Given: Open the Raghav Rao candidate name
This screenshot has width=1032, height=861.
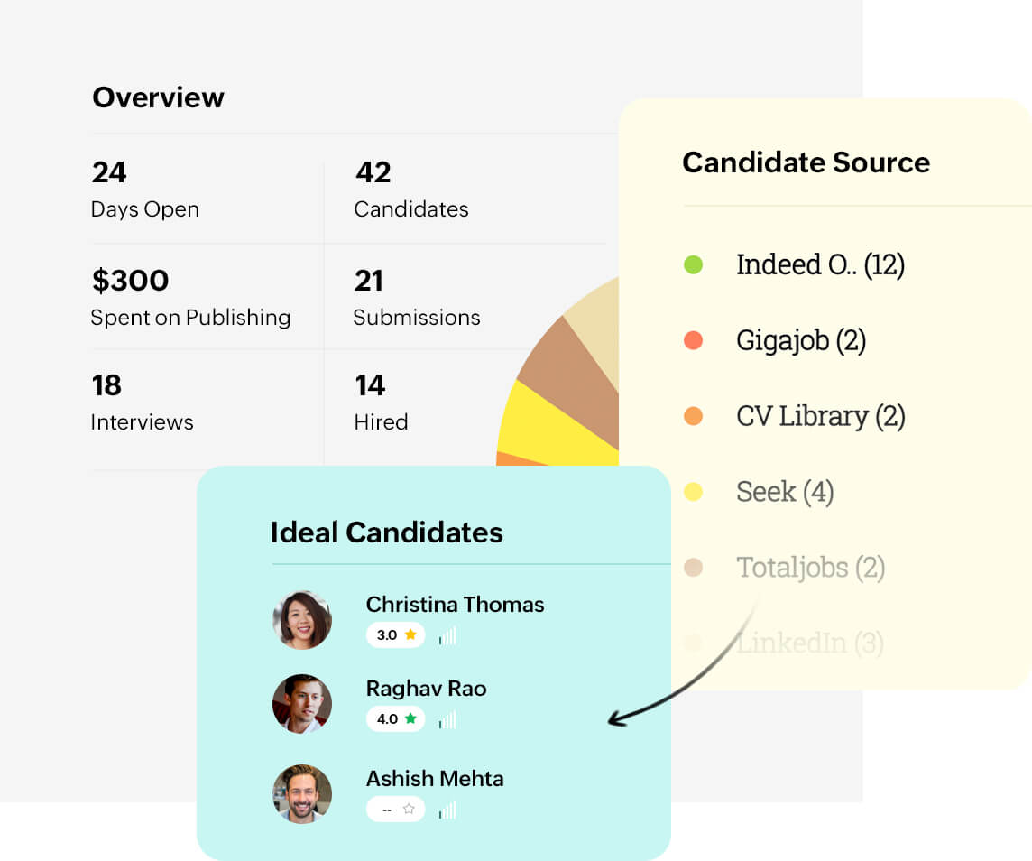Looking at the screenshot, I should (x=426, y=689).
